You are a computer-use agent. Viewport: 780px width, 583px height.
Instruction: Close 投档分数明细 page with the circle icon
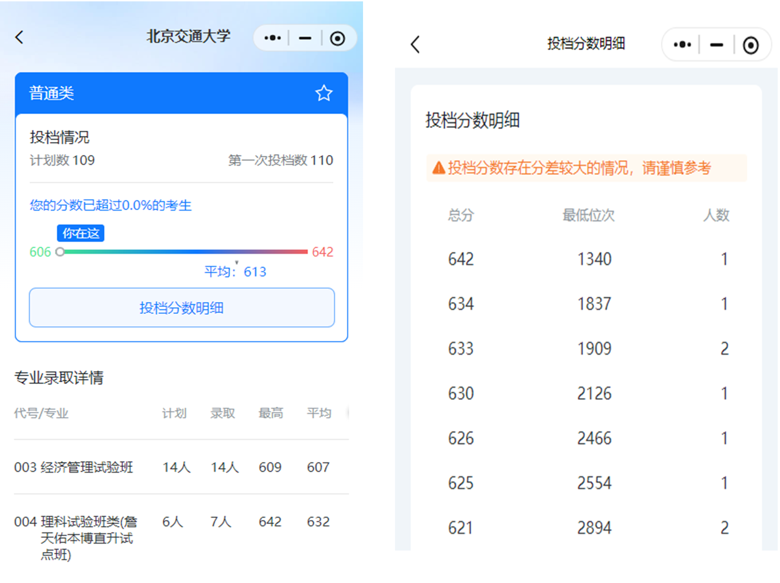750,45
